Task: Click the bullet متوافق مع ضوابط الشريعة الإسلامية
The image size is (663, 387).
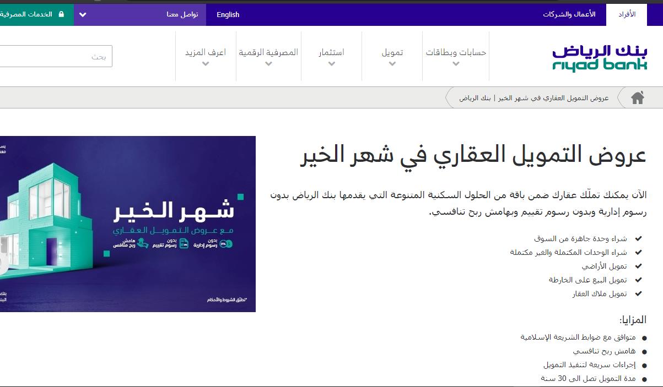Action: point(578,337)
